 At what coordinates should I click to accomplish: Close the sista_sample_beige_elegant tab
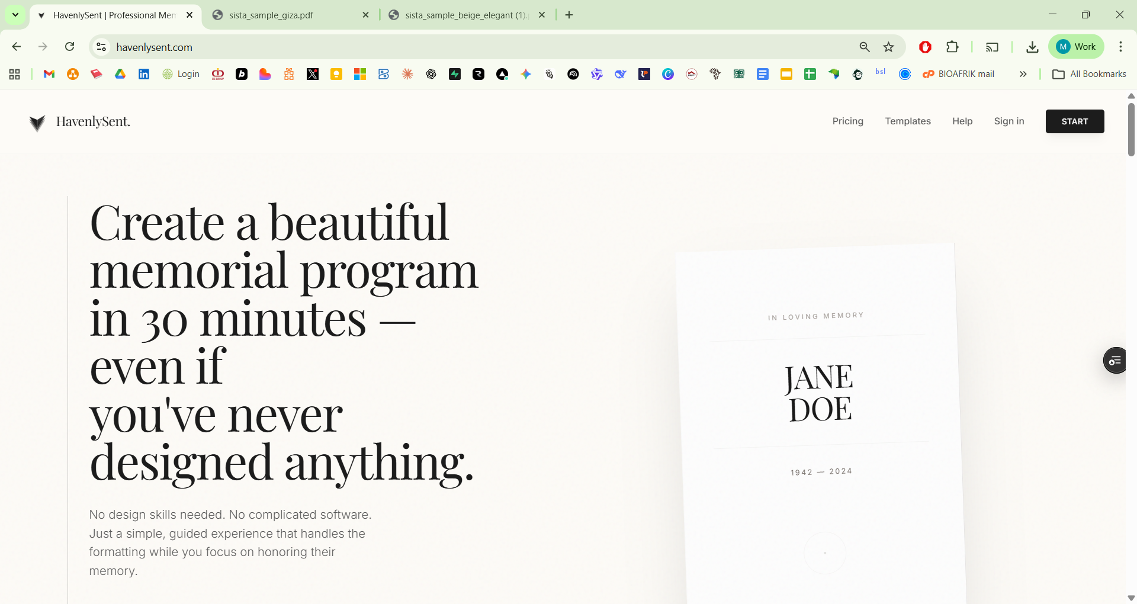[542, 15]
